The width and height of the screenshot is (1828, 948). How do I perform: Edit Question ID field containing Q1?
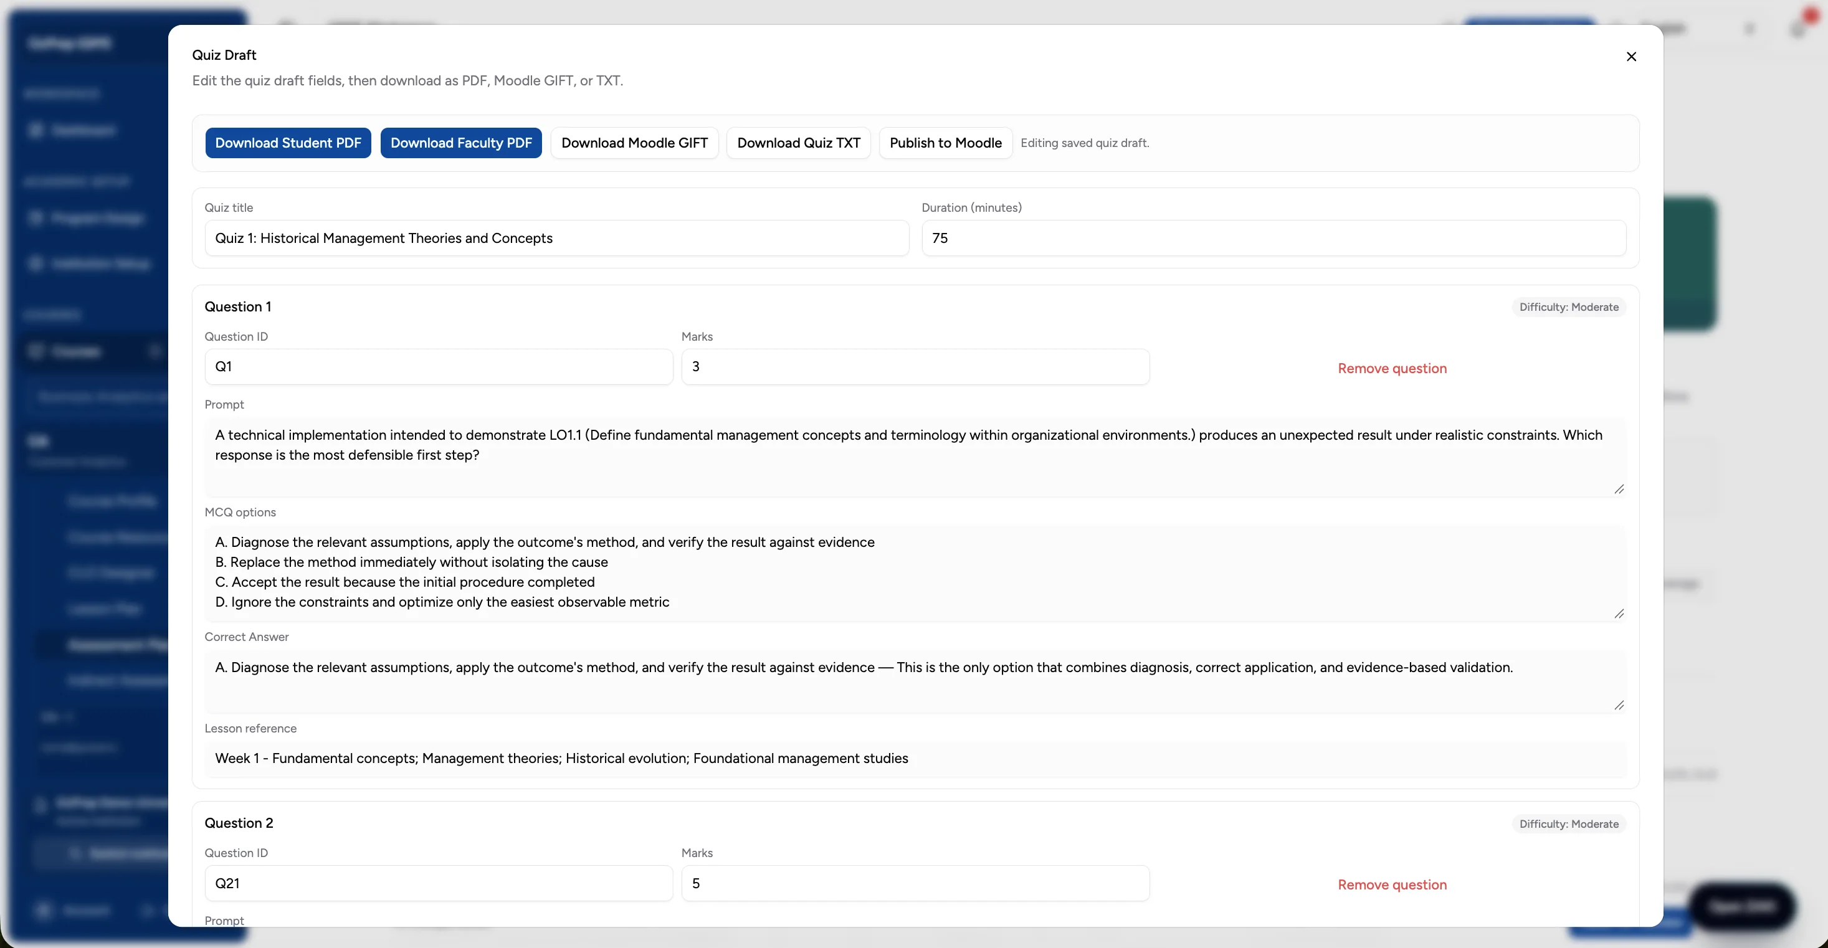pyautogui.click(x=439, y=367)
